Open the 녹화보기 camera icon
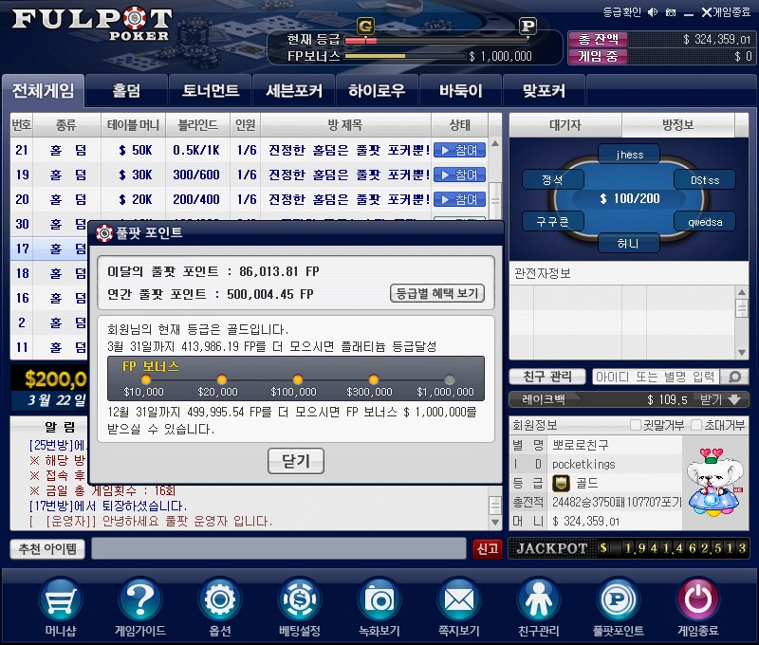 coord(379,600)
